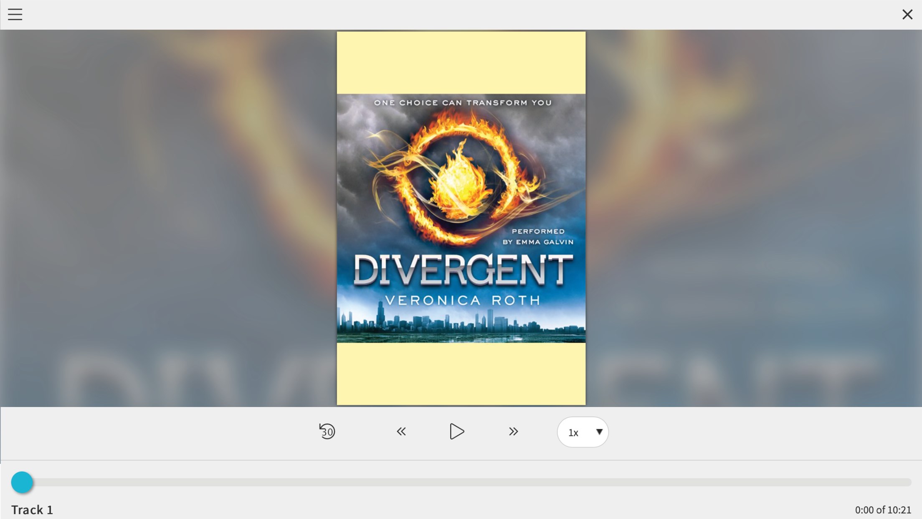Click the blue progress slider handle
This screenshot has width=922, height=519.
(x=22, y=482)
